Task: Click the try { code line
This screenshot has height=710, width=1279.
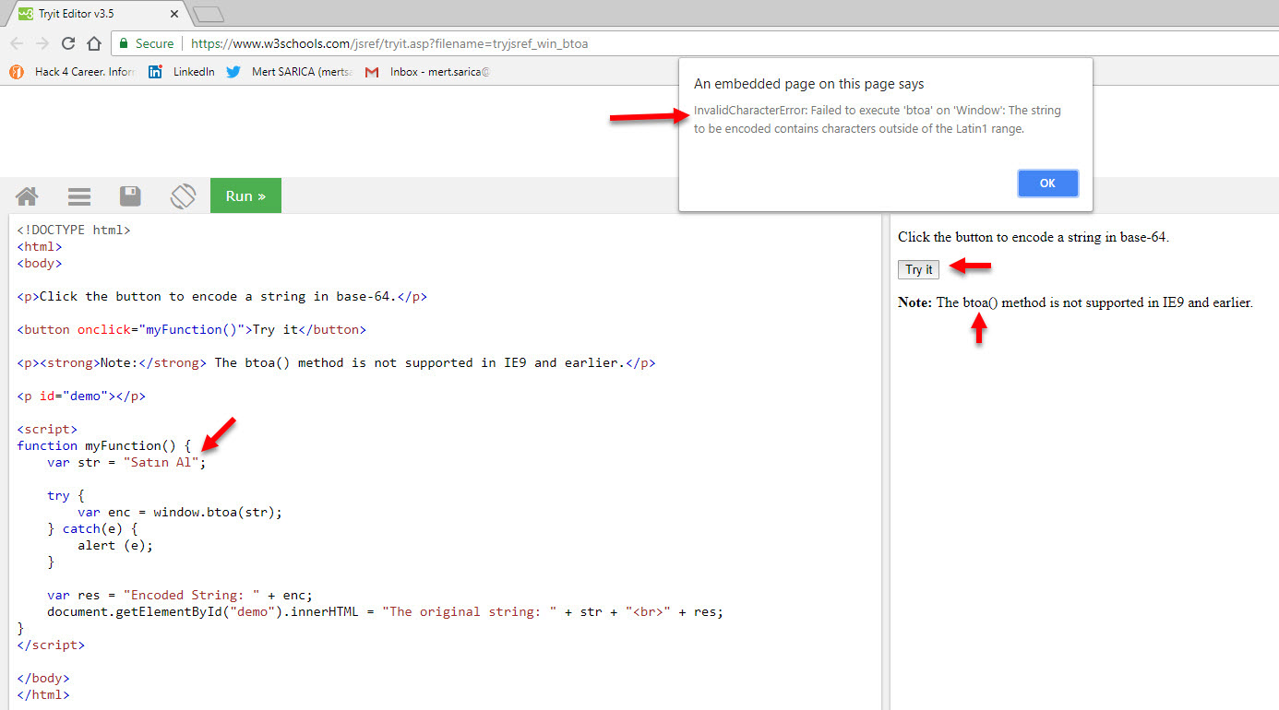Action: 66,495
